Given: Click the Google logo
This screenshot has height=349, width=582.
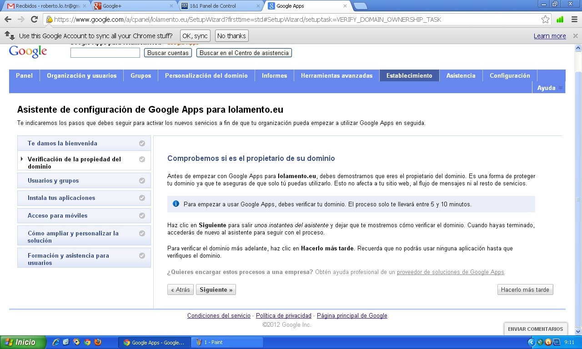Looking at the screenshot, I should point(28,51).
